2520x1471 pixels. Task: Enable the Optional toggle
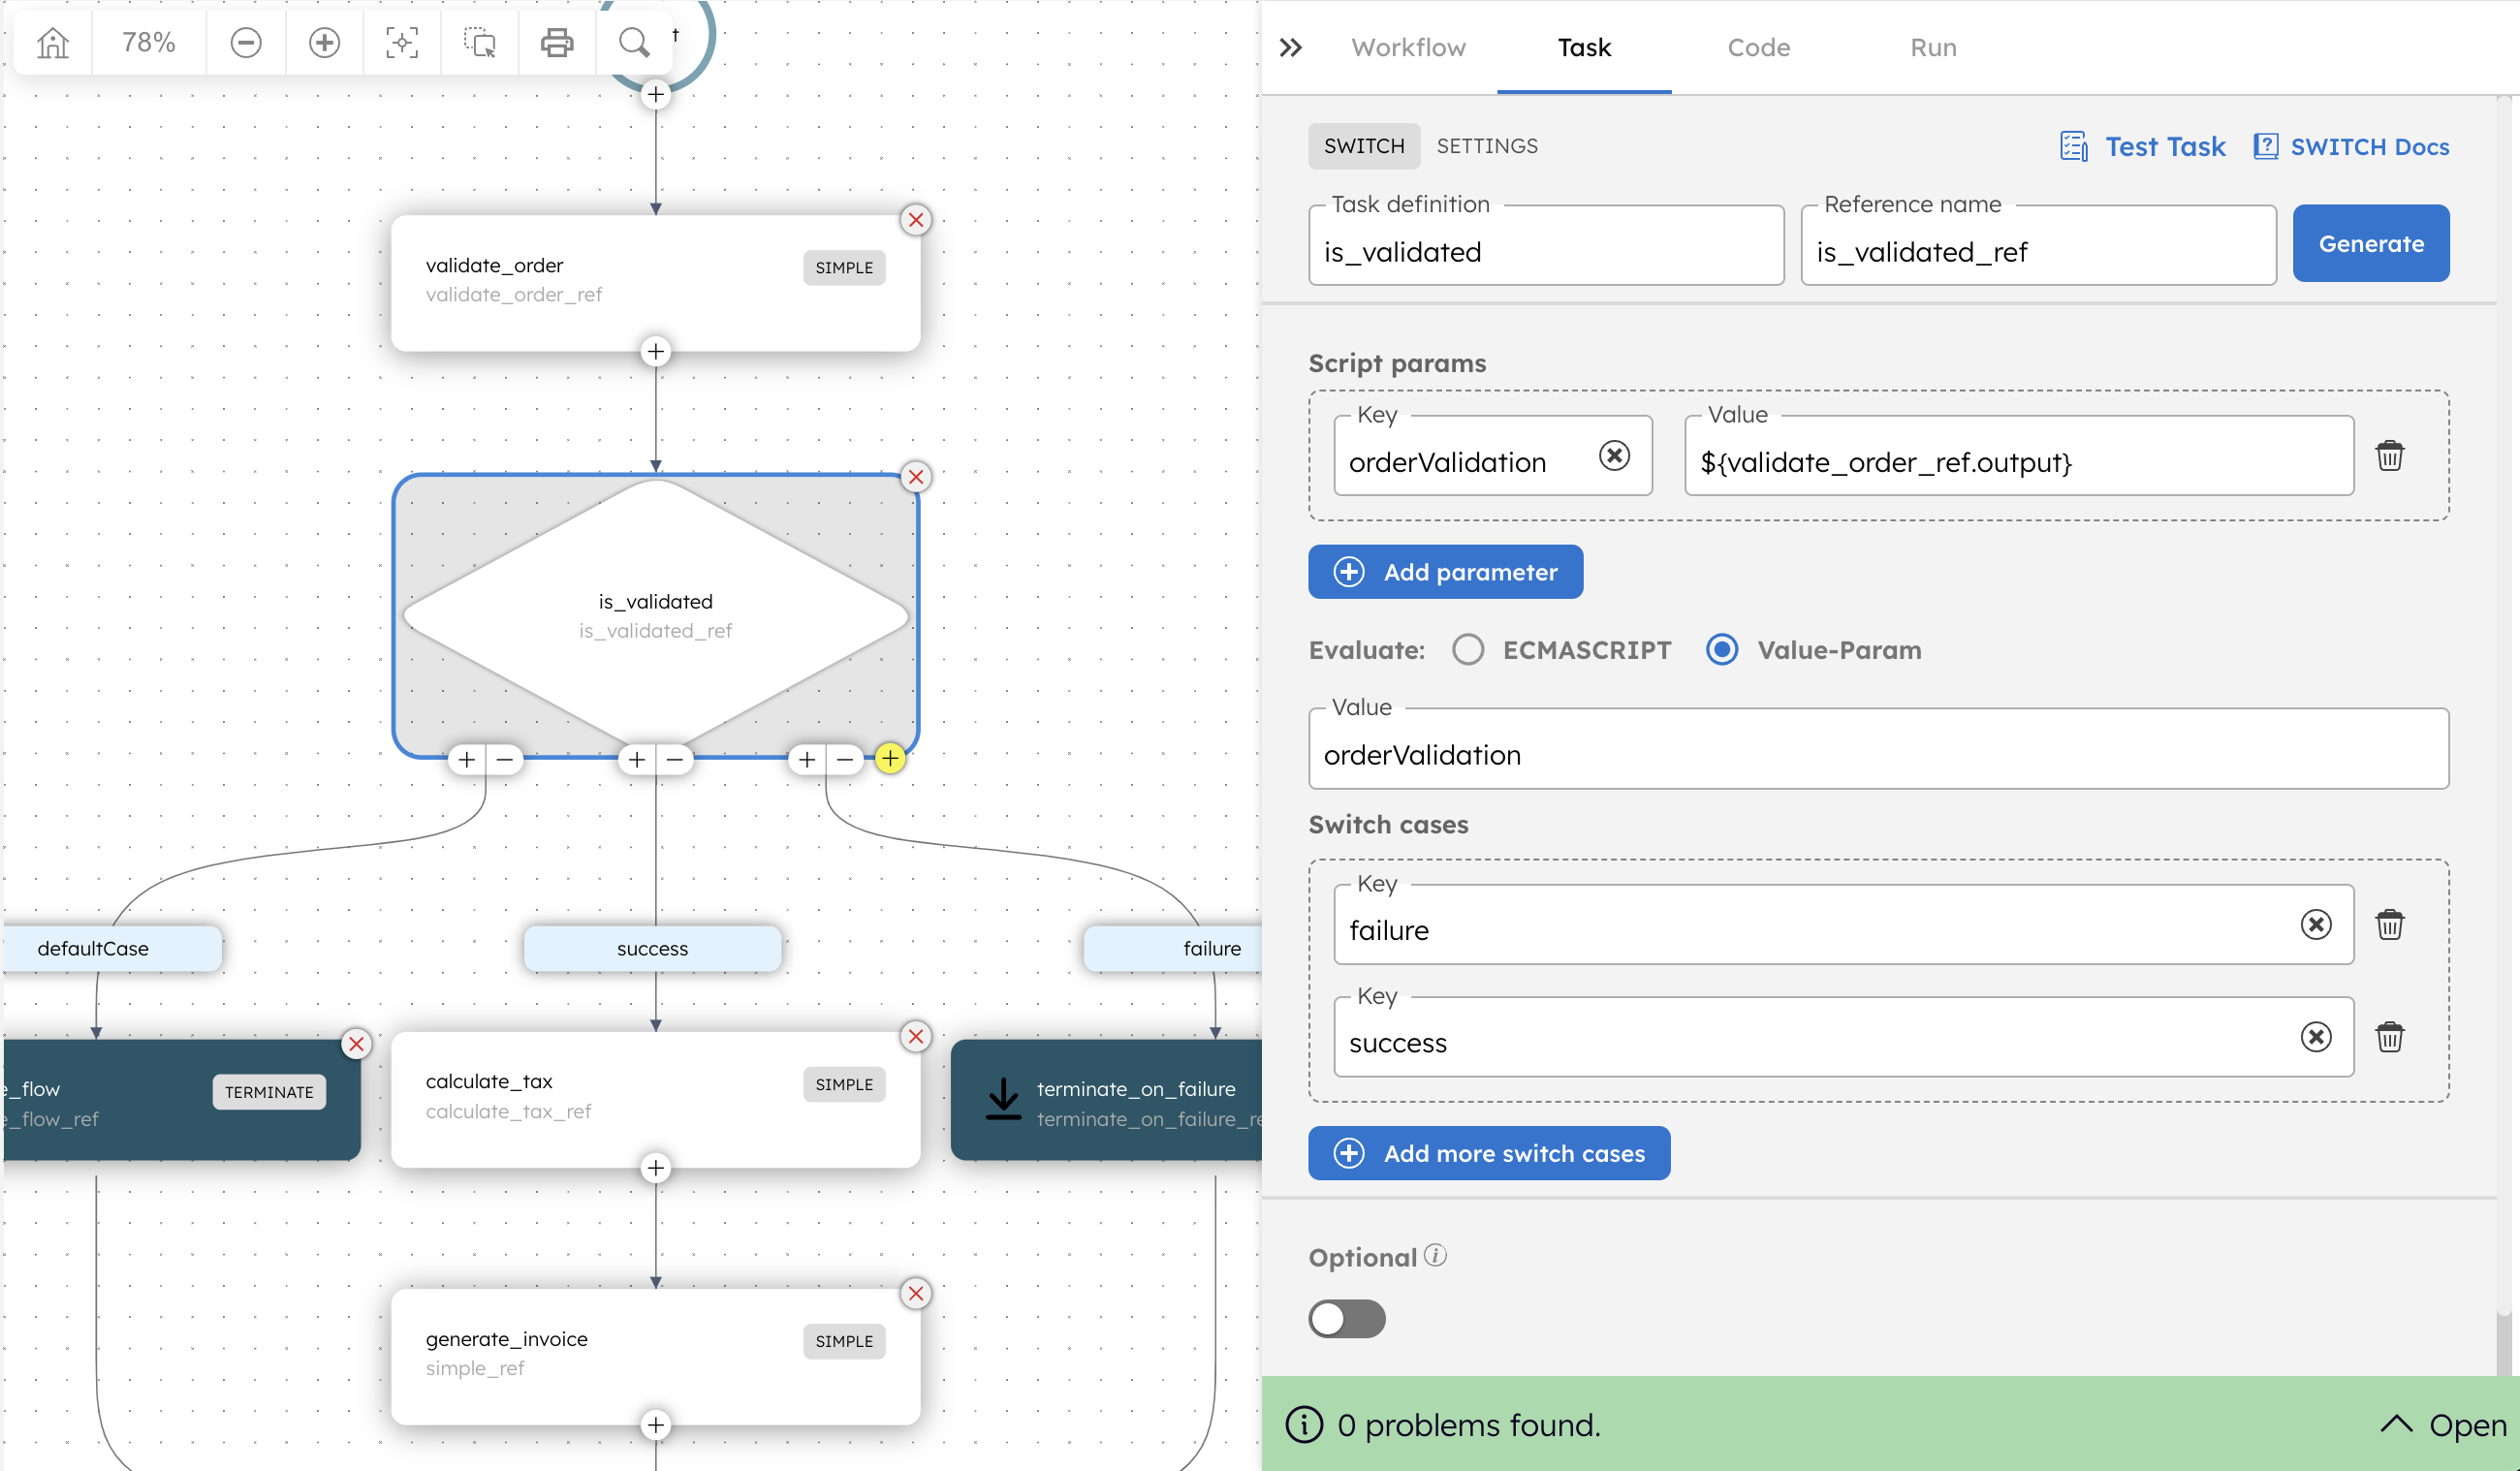(x=1346, y=1319)
